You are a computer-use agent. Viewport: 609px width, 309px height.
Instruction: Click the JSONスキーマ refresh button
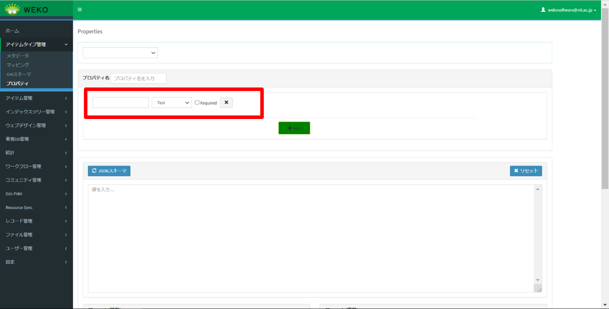109,171
